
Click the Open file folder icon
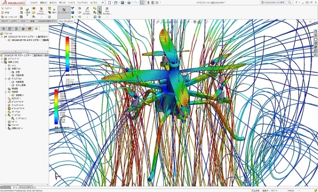116,3
